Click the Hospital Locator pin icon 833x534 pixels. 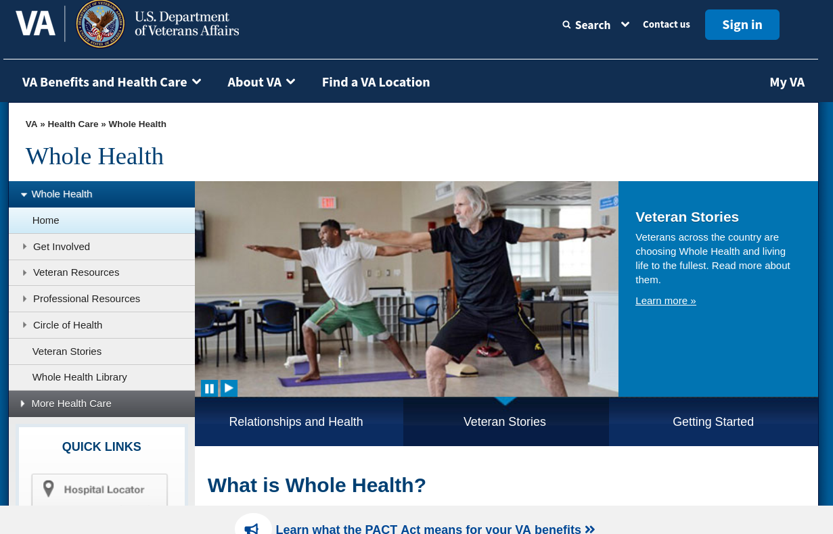tap(49, 489)
